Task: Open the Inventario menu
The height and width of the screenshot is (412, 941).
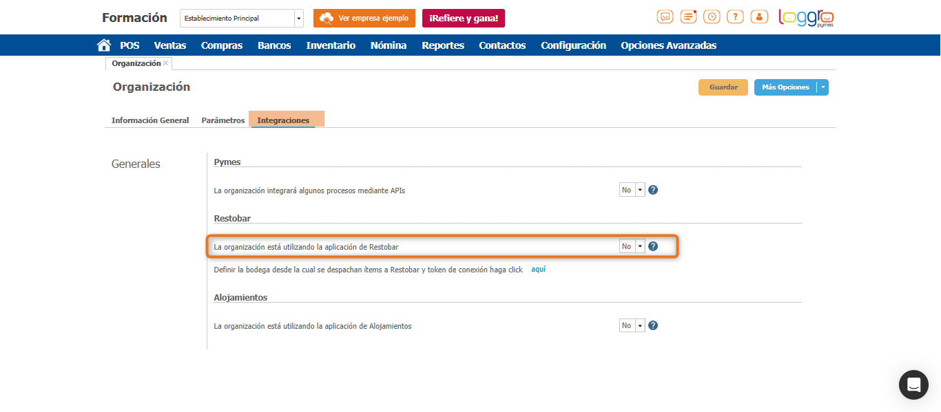Action: tap(331, 45)
